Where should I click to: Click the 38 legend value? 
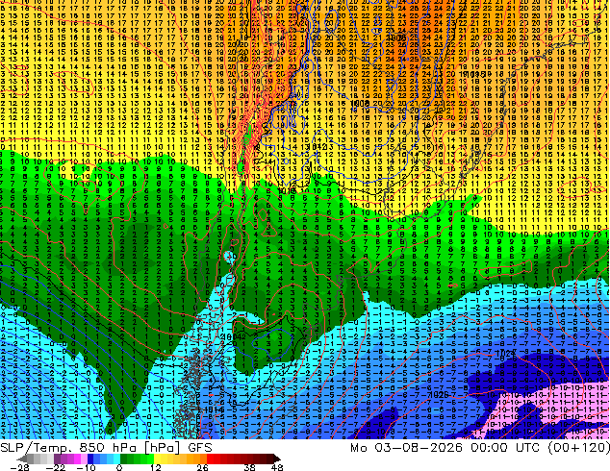click(250, 467)
